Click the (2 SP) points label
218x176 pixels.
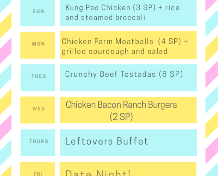tap(121, 117)
